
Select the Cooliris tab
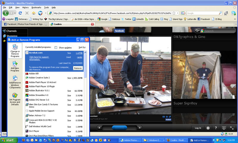point(72,24)
